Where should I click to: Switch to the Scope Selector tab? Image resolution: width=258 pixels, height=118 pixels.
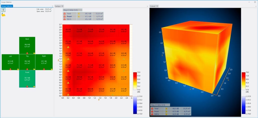coord(7,6)
